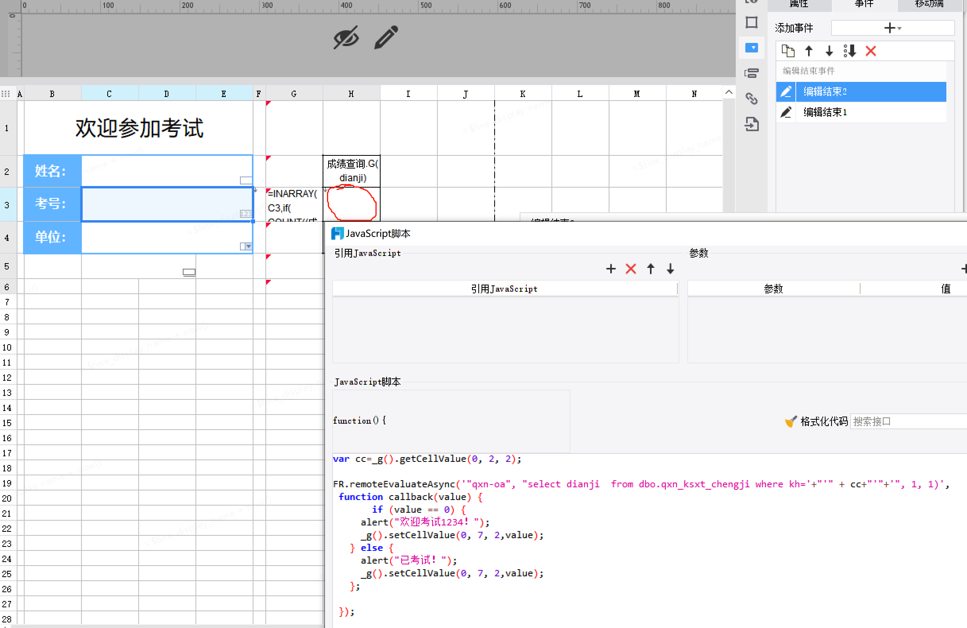Select column D header
Screen dimensions: 967x628
click(166, 94)
